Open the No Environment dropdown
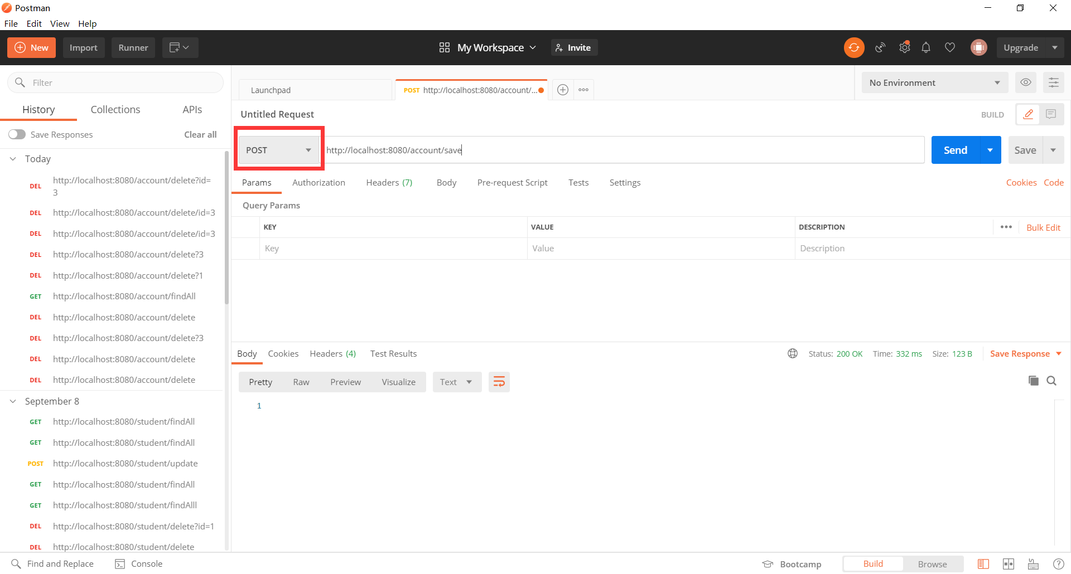The image size is (1071, 574). (x=934, y=82)
